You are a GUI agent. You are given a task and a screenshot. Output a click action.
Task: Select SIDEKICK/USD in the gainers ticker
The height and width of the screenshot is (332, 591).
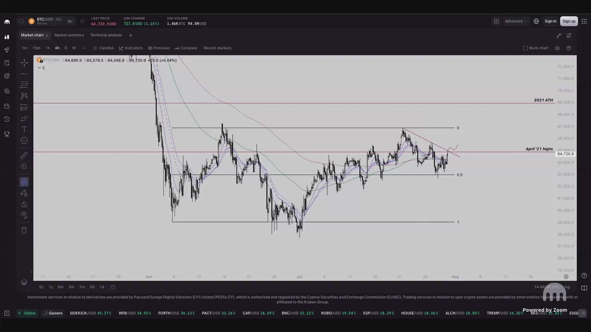coord(90,313)
